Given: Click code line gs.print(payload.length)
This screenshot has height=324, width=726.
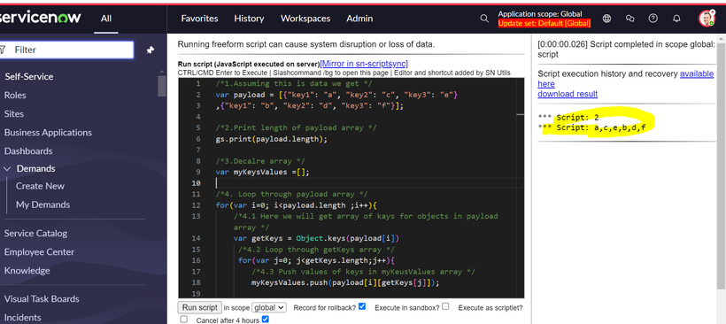Looking at the screenshot, I should (x=271, y=139).
